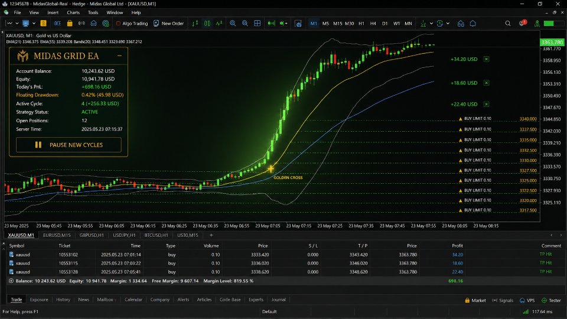Close the +34.20 USD position marker
Screen dimensions: 567x319
[x=486, y=59]
